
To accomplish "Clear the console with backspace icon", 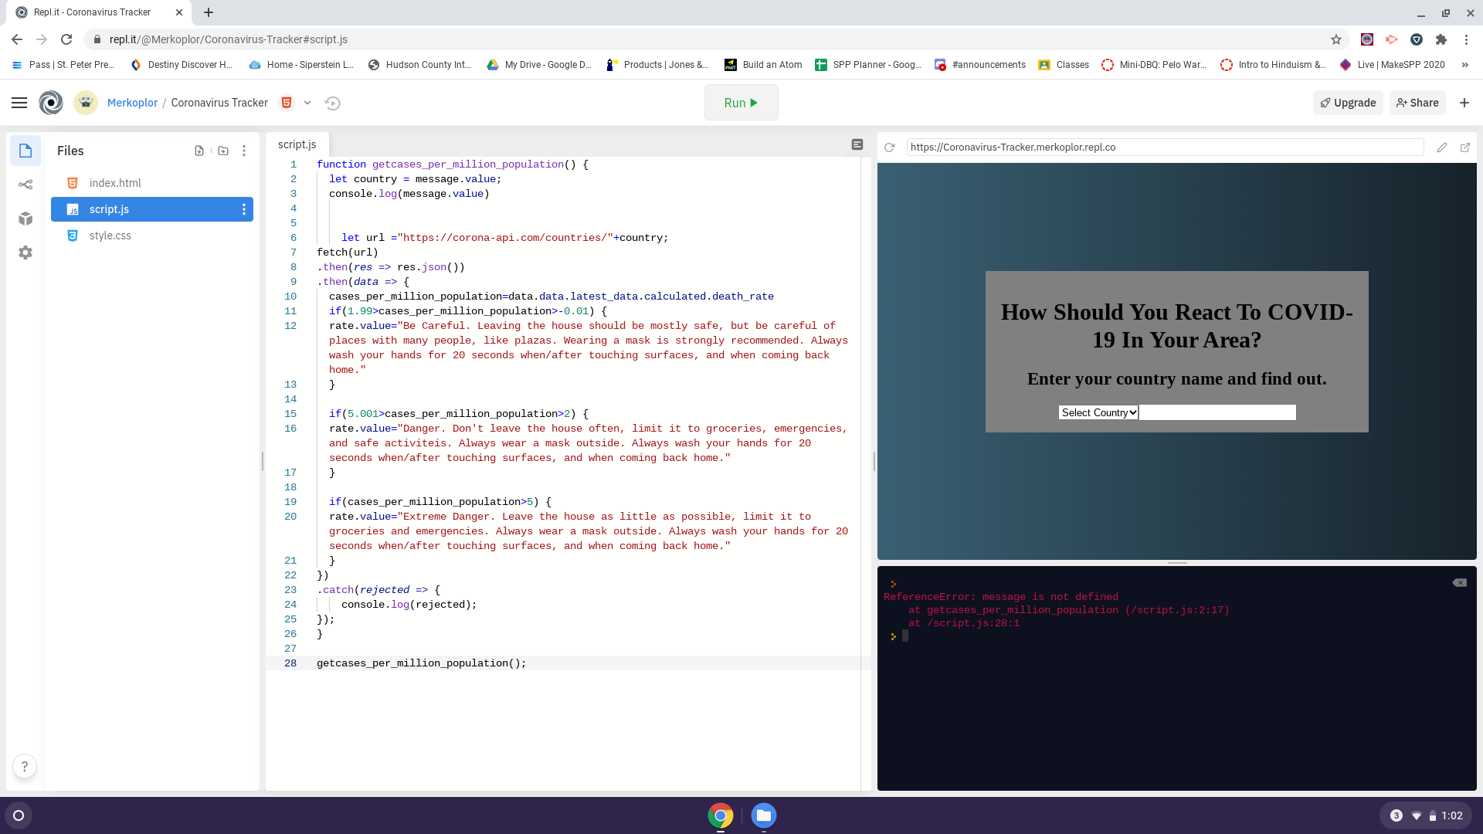I will point(1459,583).
